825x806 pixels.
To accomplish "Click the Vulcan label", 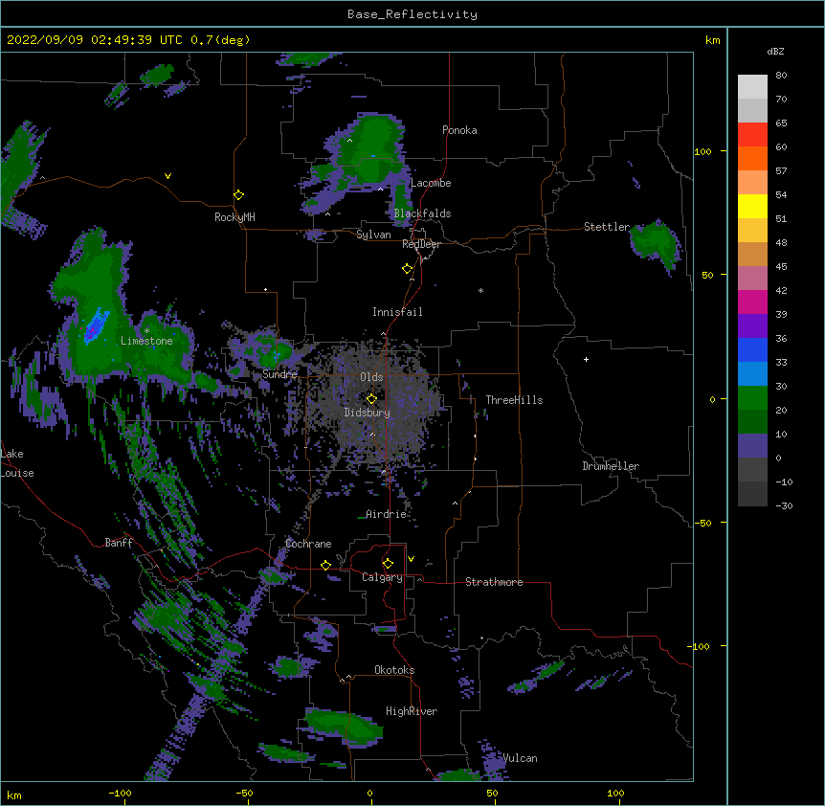I will coord(520,758).
